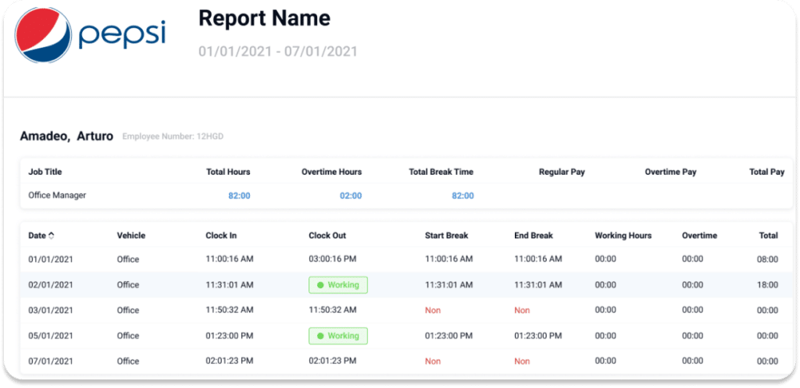Click the Working badge for 05/01/2021
The height and width of the screenshot is (388, 800).
[337, 336]
